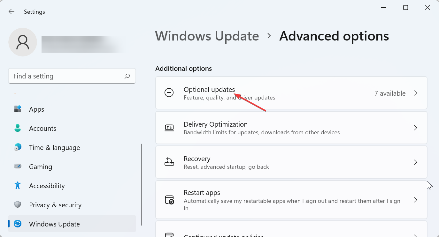Expand the Optional updates chevron
The height and width of the screenshot is (237, 439).
pyautogui.click(x=416, y=93)
